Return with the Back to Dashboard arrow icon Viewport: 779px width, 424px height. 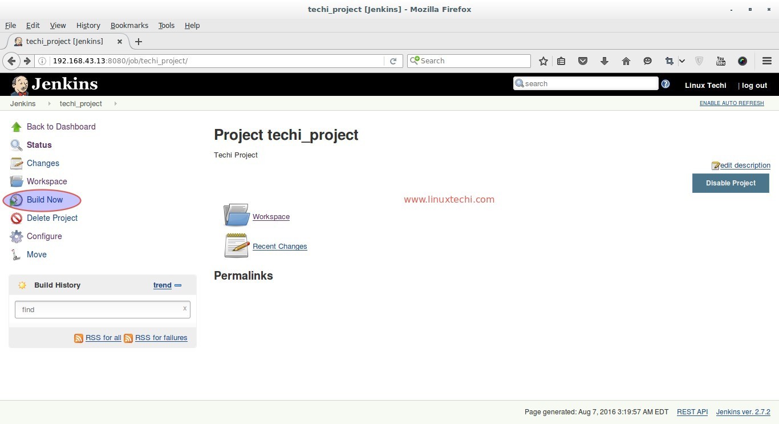click(16, 126)
